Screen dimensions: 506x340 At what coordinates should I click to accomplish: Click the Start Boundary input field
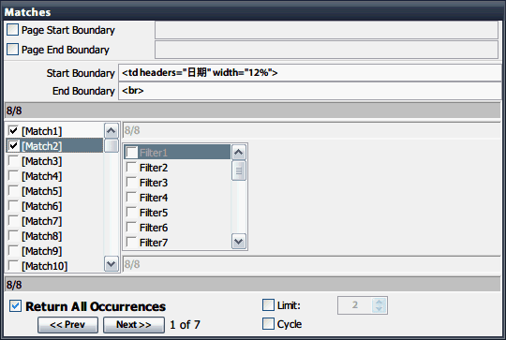tap(310, 72)
